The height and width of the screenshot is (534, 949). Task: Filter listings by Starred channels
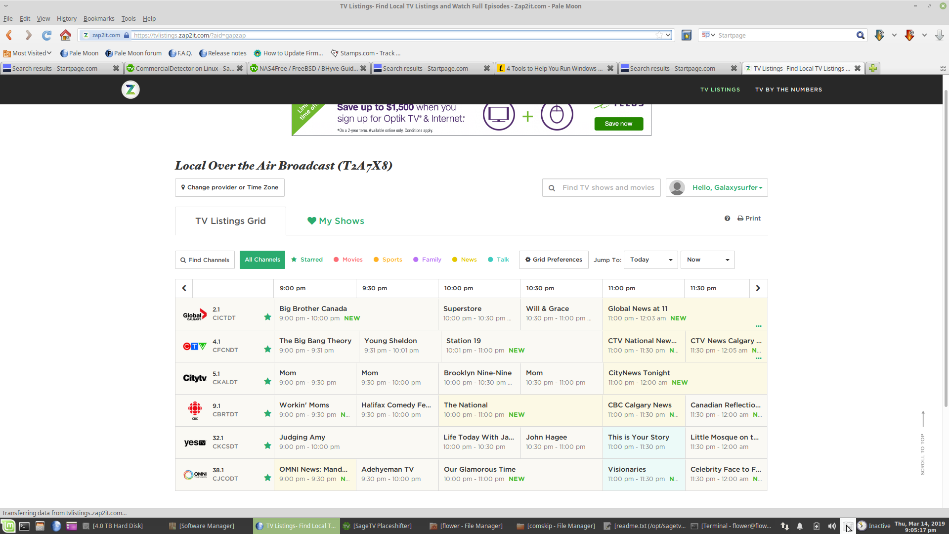307,260
